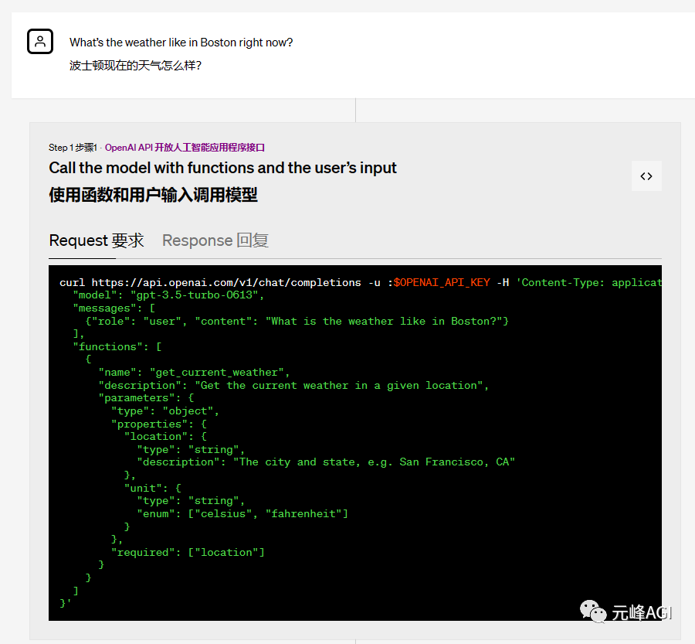Image resolution: width=695 pixels, height=644 pixels.
Task: Toggle the code view angle-brackets button
Action: click(646, 176)
